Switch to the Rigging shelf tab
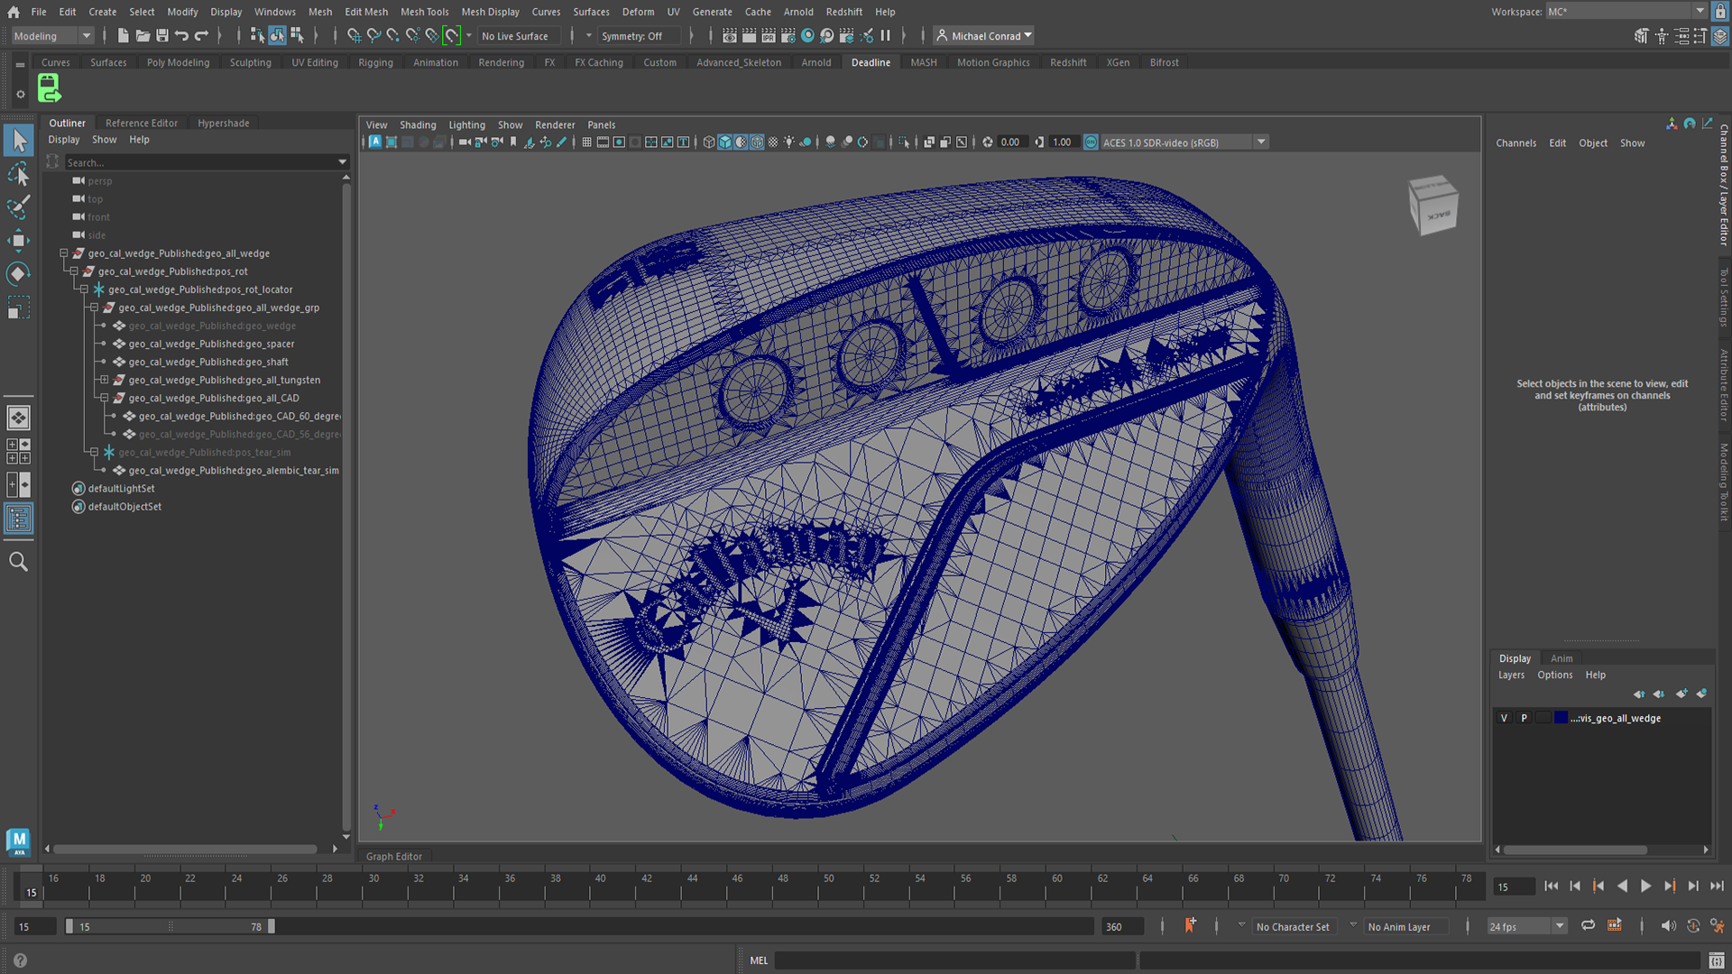The image size is (1732, 974). pyautogui.click(x=375, y=62)
